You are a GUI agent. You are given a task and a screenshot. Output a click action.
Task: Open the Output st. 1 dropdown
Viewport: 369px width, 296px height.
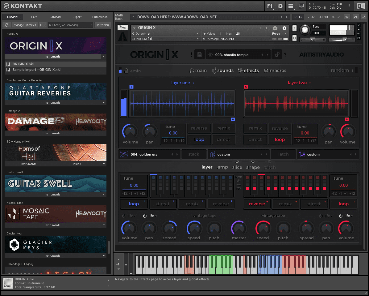(x=165, y=34)
